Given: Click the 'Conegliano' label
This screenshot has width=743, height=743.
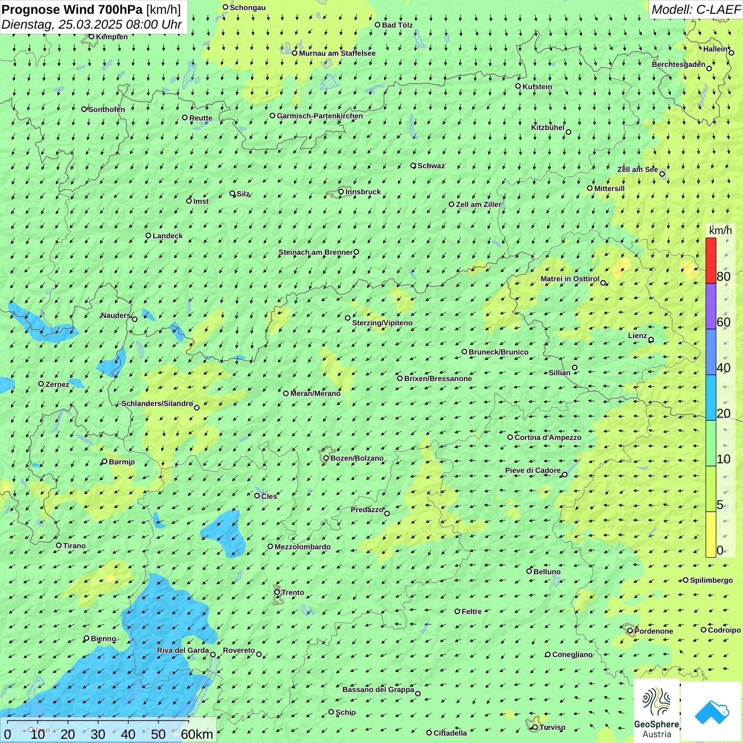Looking at the screenshot, I should tap(572, 654).
